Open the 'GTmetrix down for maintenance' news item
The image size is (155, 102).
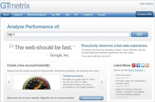tap(131, 82)
